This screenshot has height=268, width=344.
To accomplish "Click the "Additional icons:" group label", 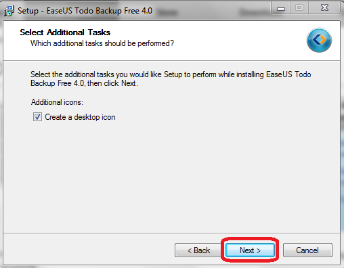I will (57, 102).
